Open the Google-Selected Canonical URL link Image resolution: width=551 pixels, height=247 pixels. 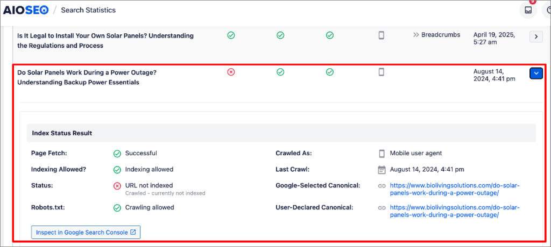coord(454,189)
